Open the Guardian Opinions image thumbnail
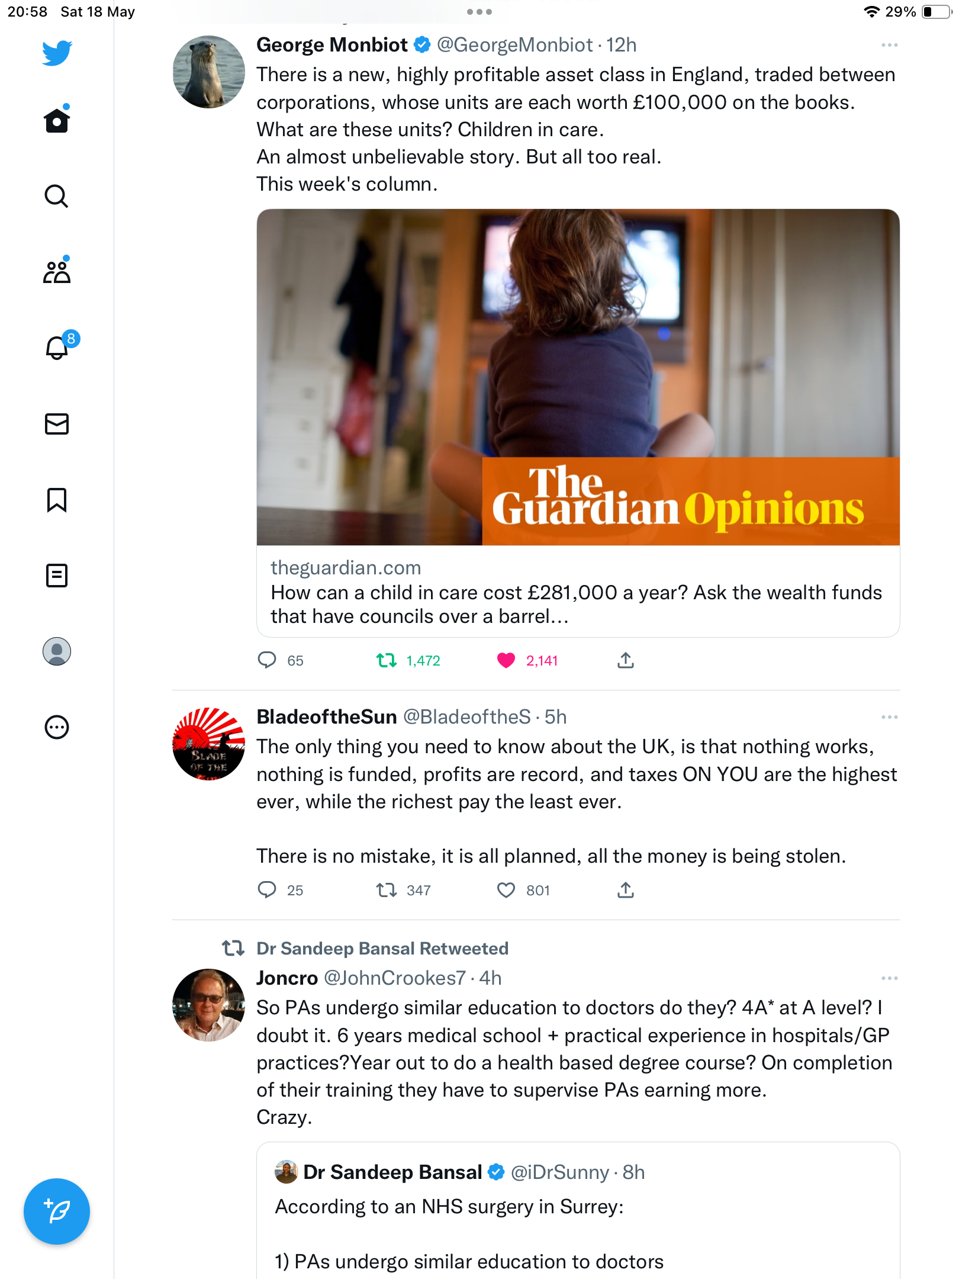959x1279 pixels. coord(578,377)
